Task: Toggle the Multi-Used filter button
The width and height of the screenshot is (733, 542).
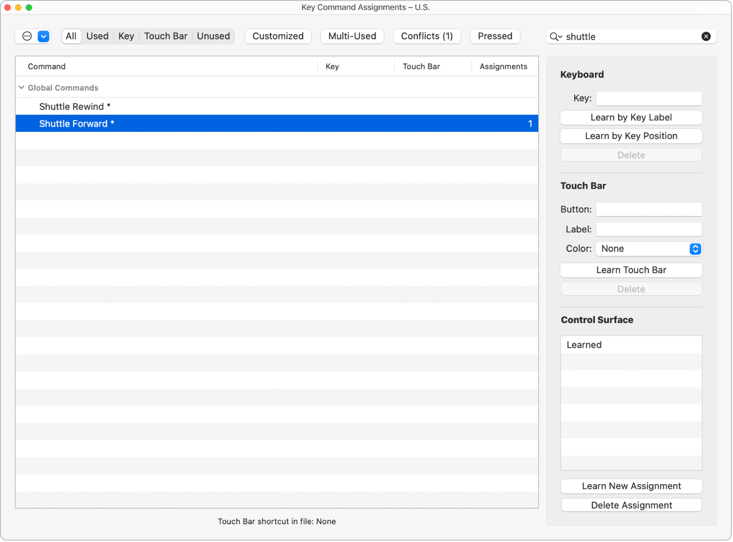Action: (352, 36)
